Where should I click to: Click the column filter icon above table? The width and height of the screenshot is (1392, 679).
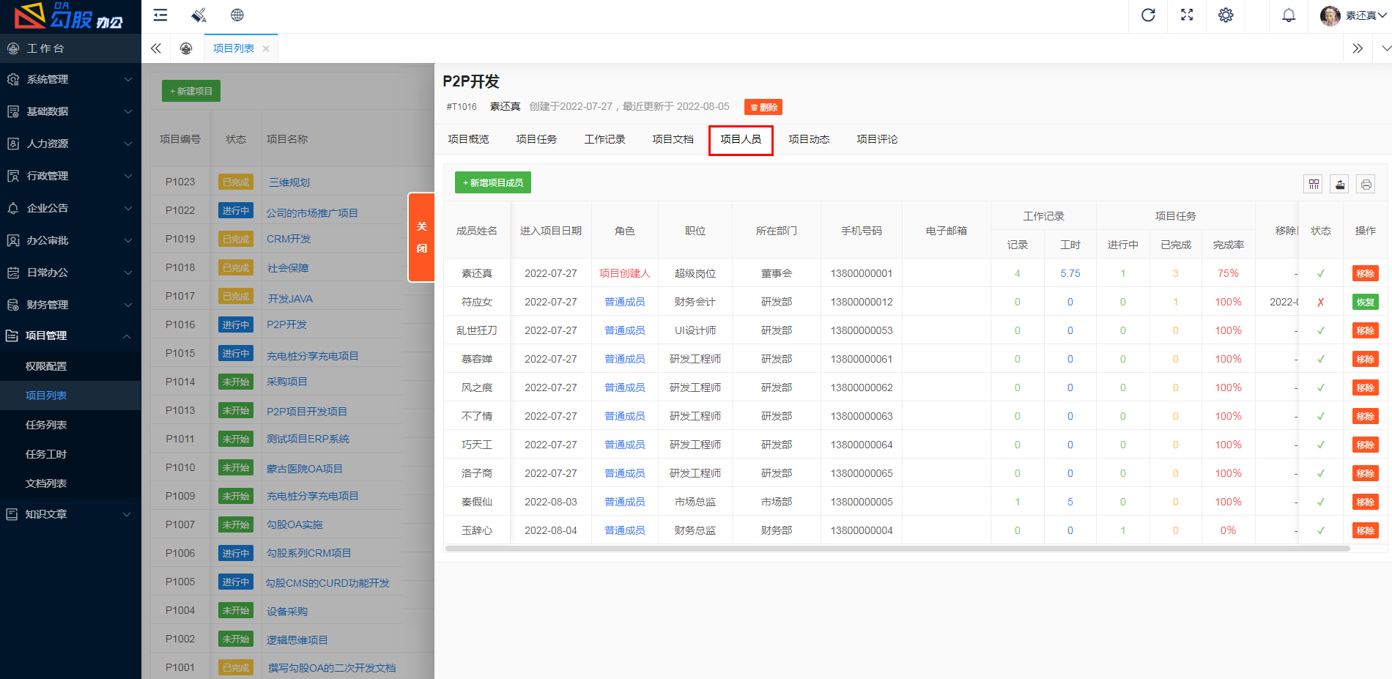point(1314,184)
